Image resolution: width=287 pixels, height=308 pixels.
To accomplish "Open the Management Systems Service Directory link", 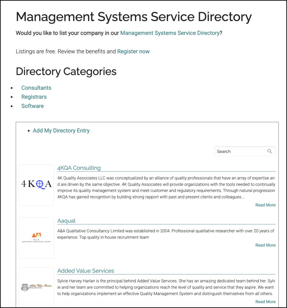I will 170,33.
